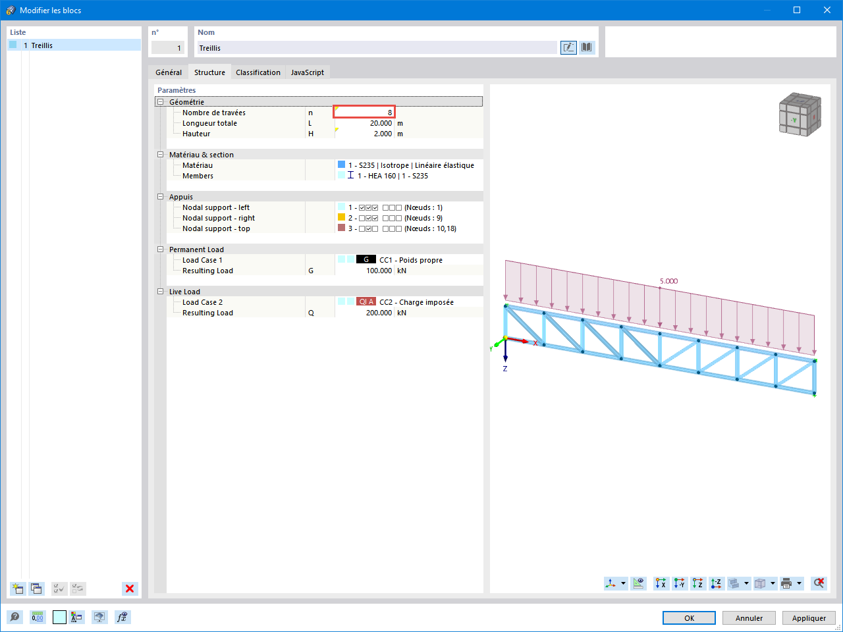Click the I-beam section icon for Members
This screenshot has width=843, height=632.
pyautogui.click(x=351, y=176)
